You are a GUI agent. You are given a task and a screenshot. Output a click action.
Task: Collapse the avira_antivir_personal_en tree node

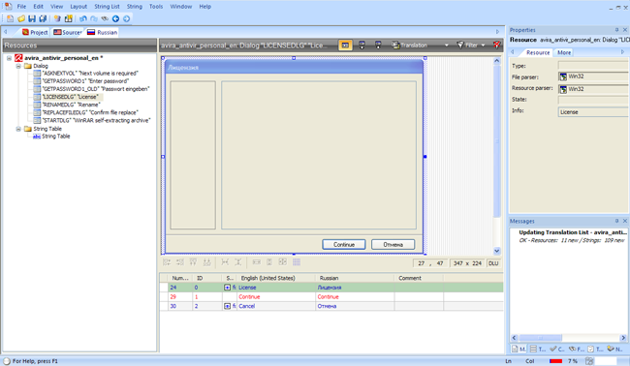pyautogui.click(x=9, y=58)
